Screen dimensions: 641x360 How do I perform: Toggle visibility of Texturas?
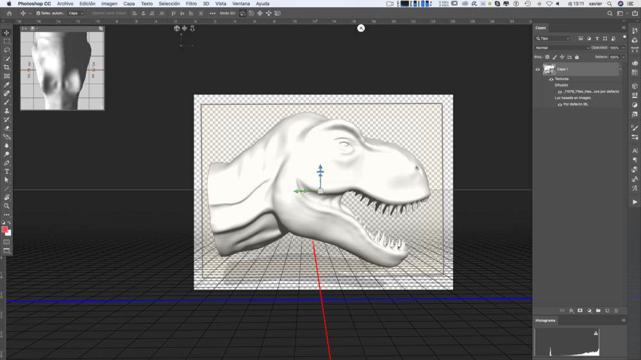click(x=551, y=79)
